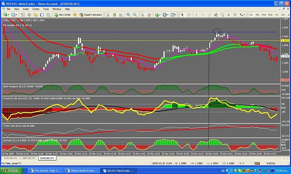Image resolution: width=291 pixels, height=174 pixels.
Task: Select the H1 timeframe button
Action: point(277,15)
